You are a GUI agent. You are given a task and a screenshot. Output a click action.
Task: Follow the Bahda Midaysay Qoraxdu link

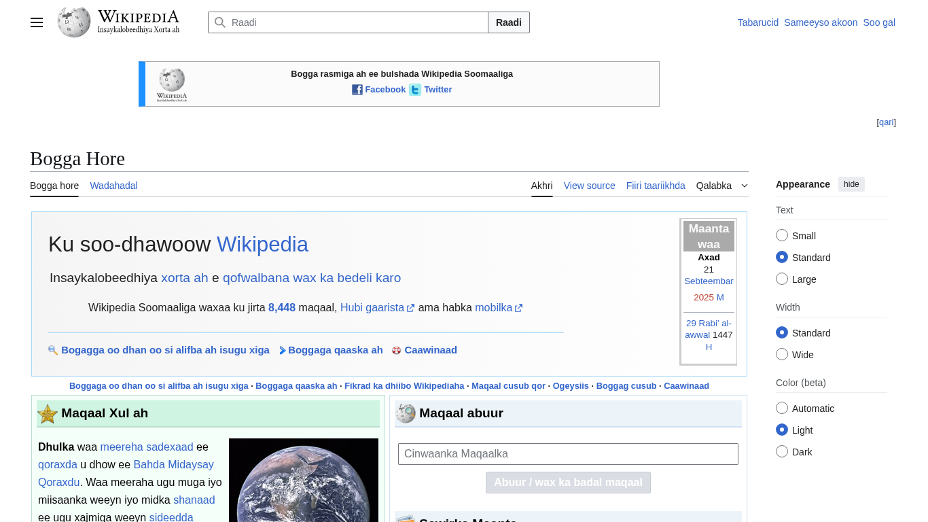(126, 474)
